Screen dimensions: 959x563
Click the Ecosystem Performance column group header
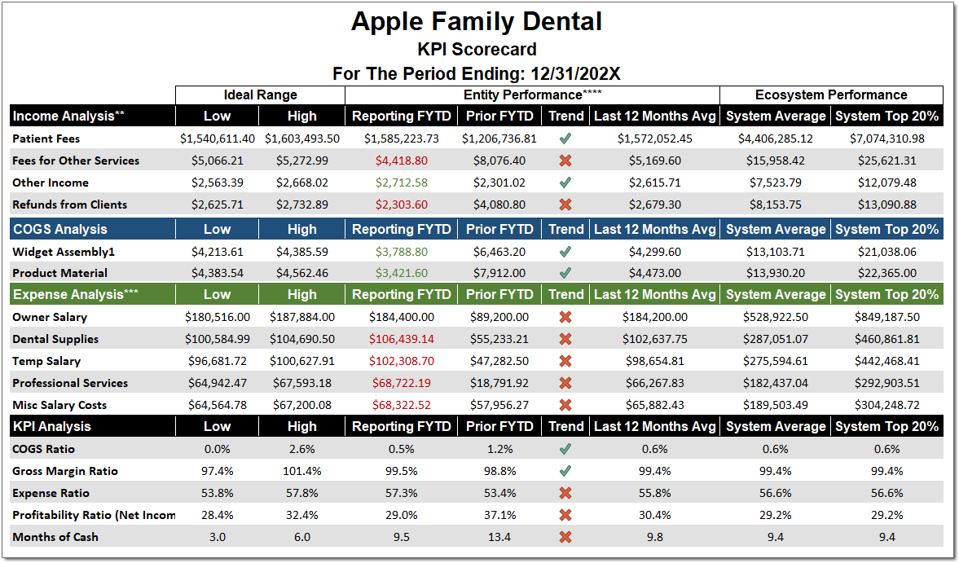pos(831,95)
